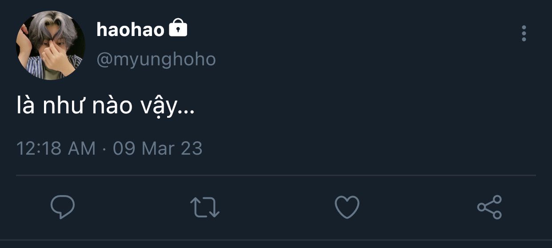Expand tweet options with vertical ellipsis
Image resolution: width=552 pixels, height=248 pixels.
pos(524,33)
